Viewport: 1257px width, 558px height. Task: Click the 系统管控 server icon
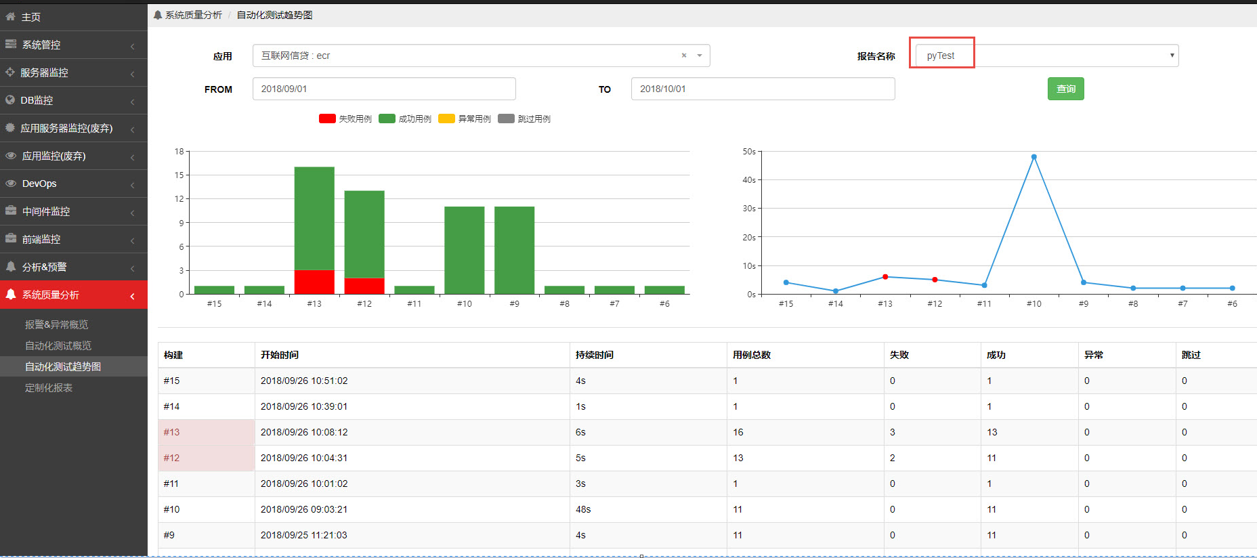11,44
